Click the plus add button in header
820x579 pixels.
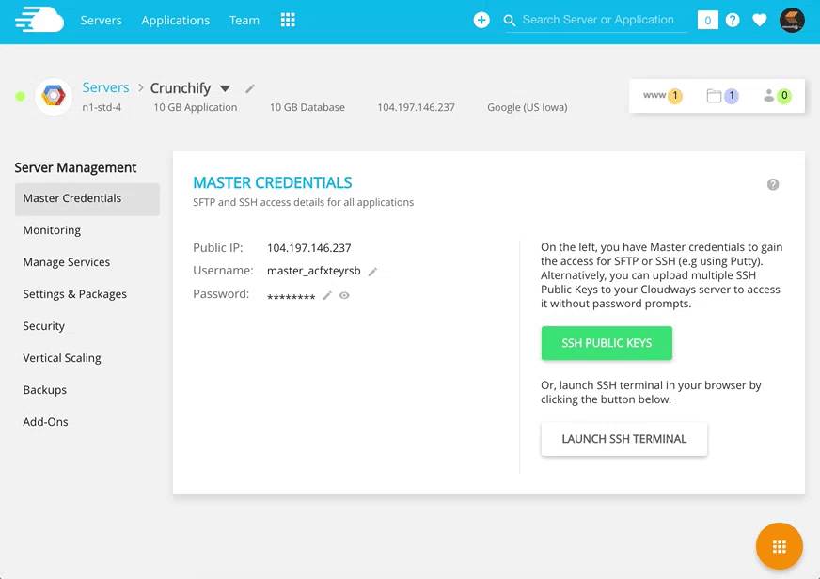[x=481, y=20]
